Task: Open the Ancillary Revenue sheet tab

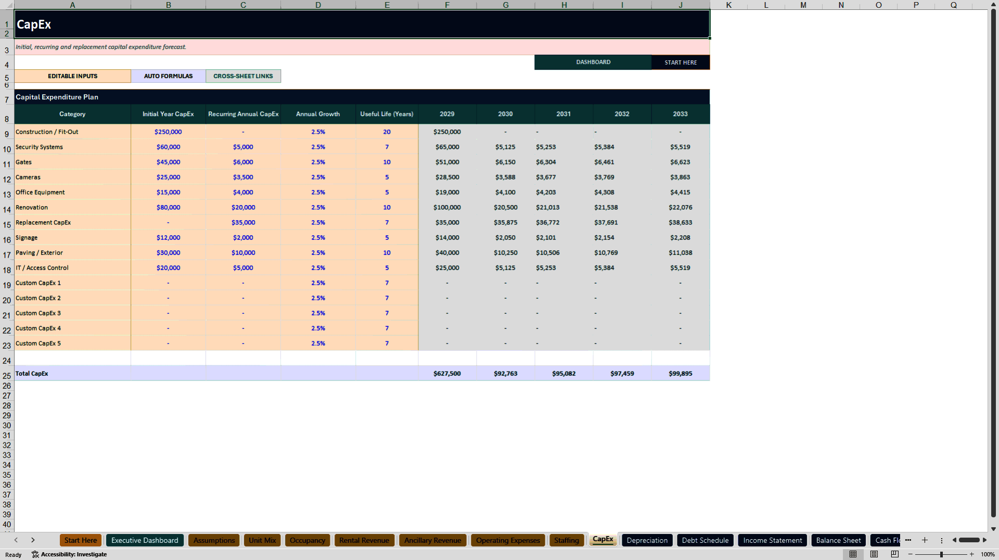Action: 432,540
